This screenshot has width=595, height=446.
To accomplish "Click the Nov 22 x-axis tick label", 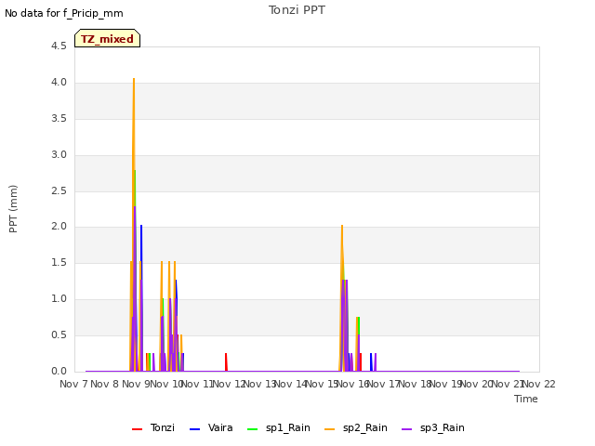I will pos(539,384).
